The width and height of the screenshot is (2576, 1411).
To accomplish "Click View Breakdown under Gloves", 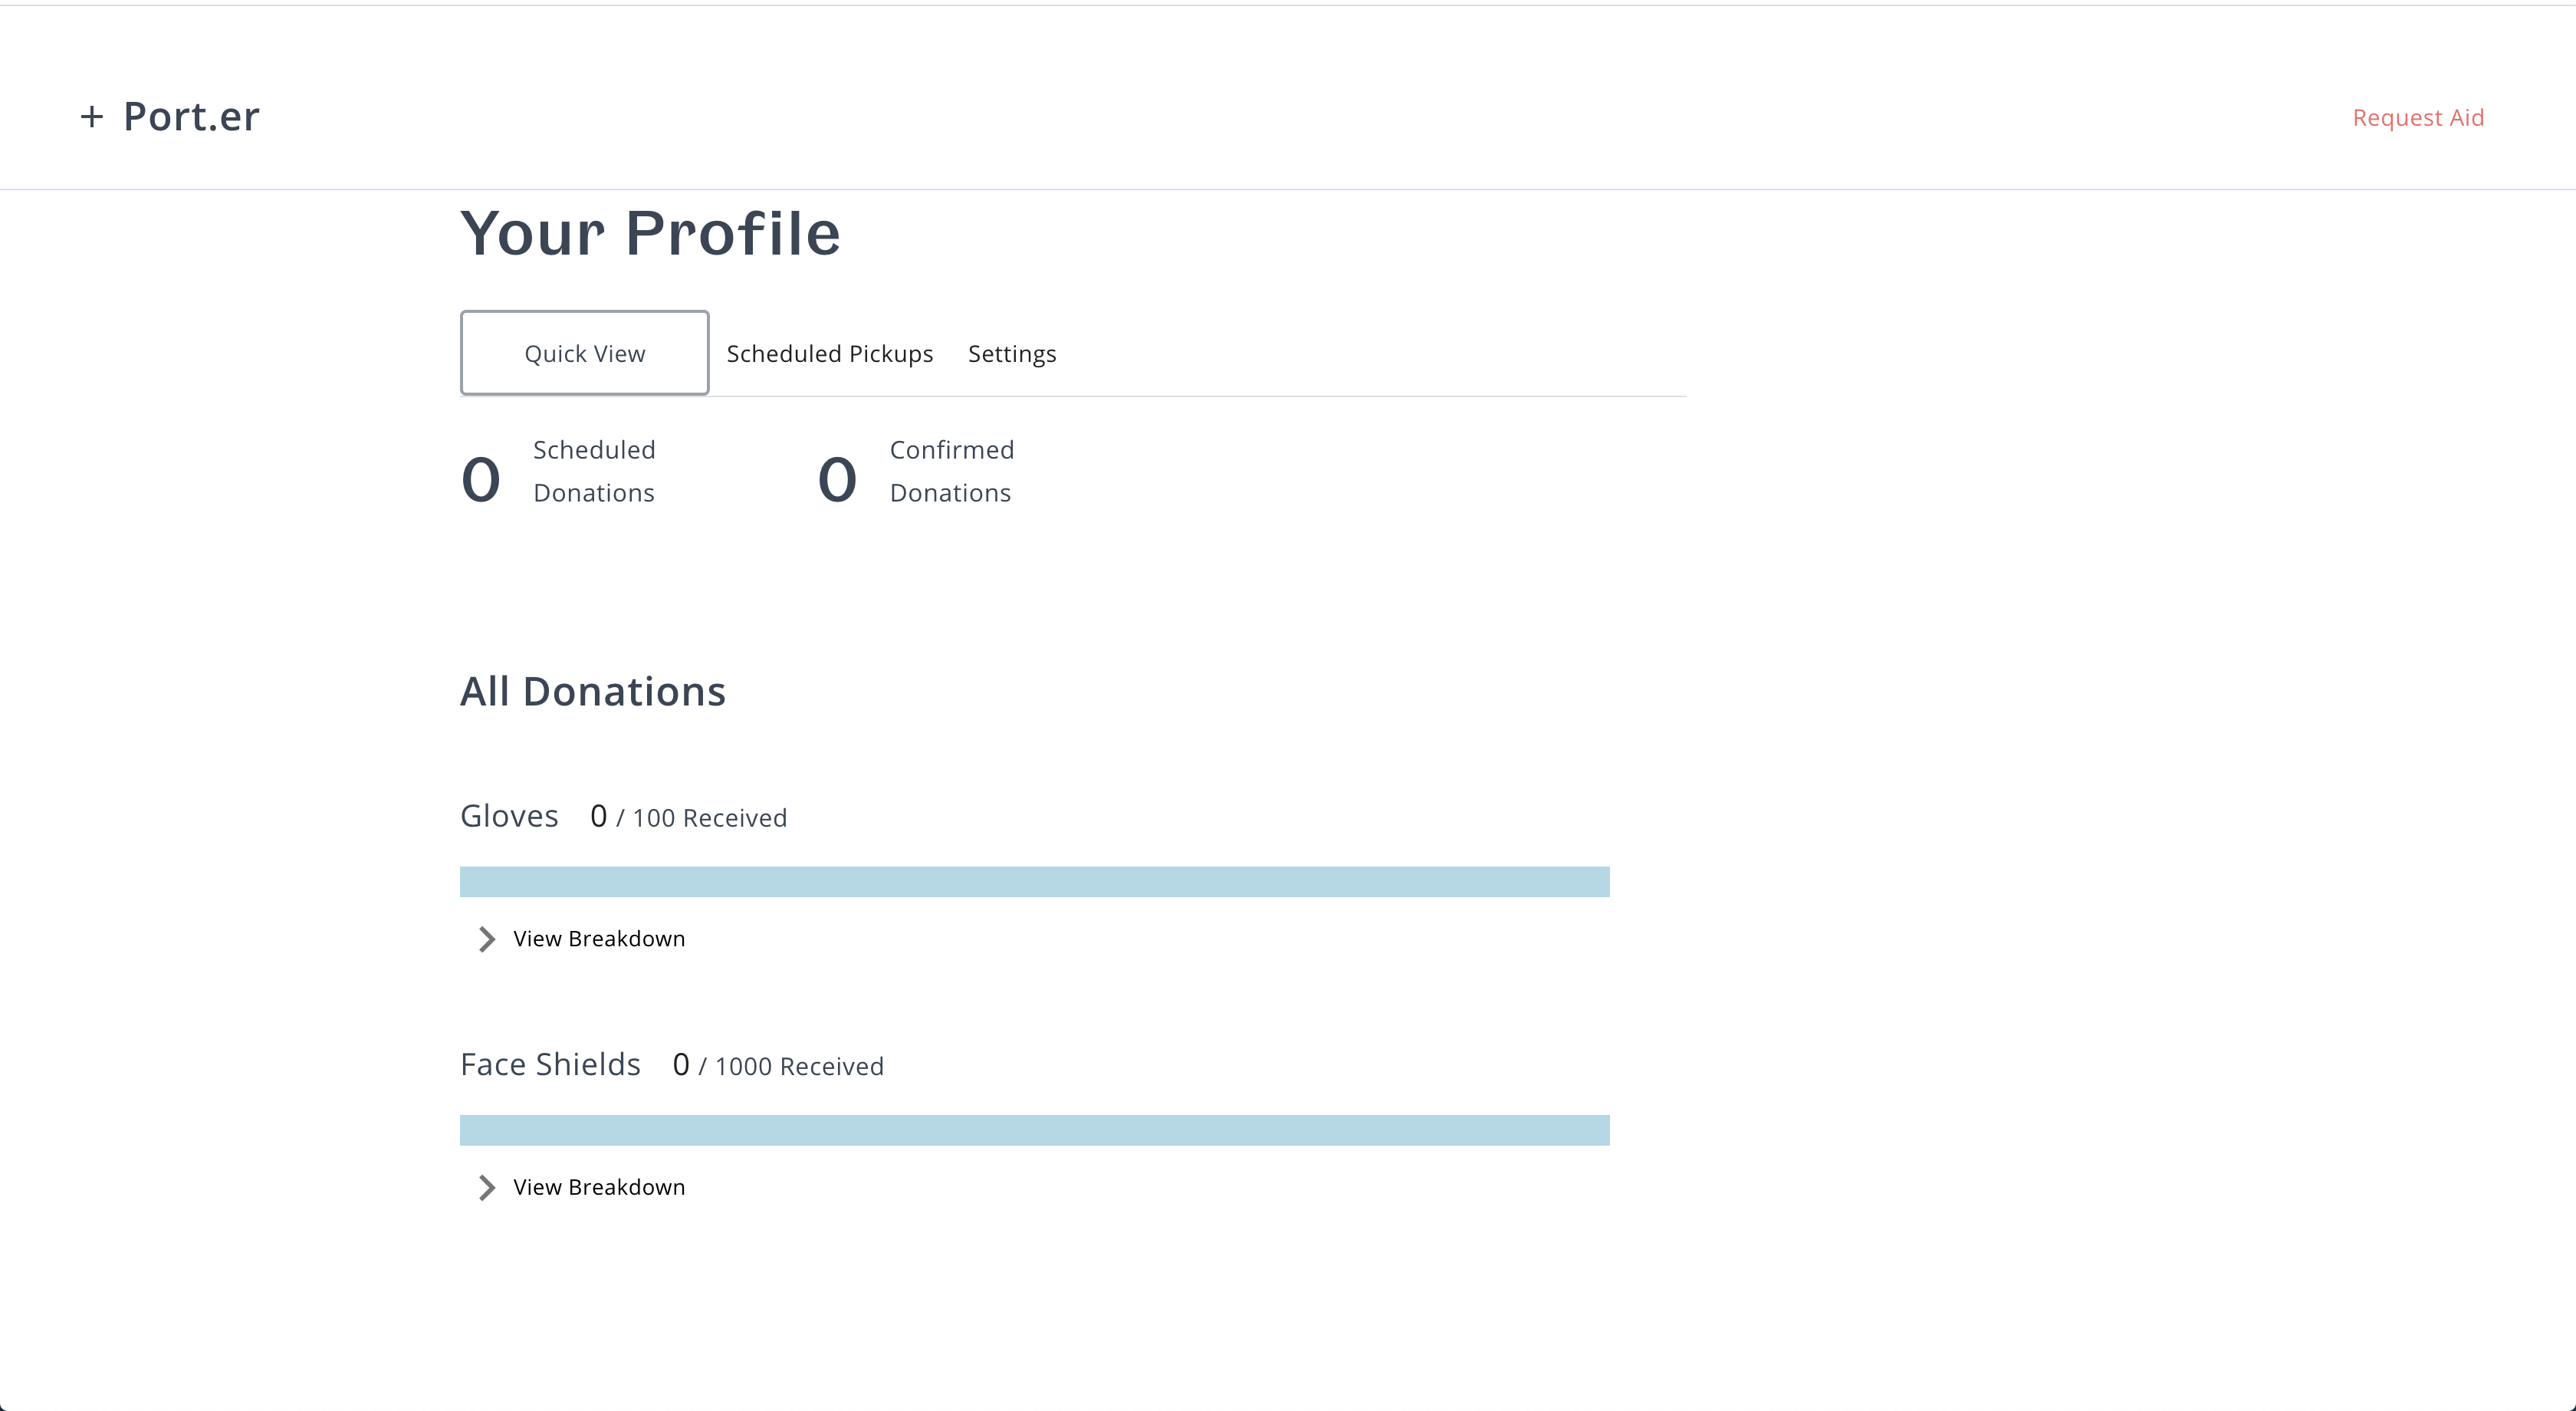I will pyautogui.click(x=599, y=939).
